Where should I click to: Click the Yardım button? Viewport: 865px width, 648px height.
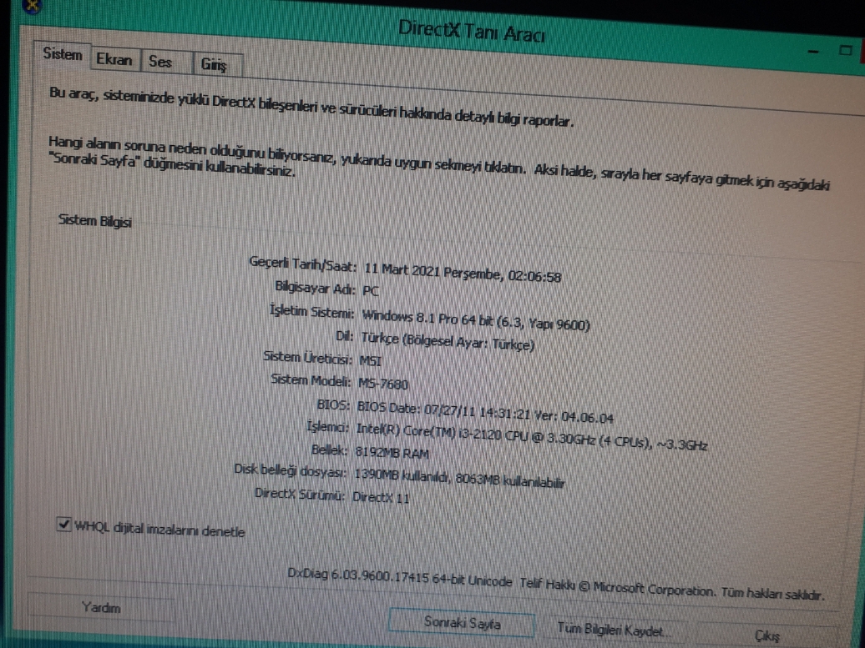pos(101,608)
